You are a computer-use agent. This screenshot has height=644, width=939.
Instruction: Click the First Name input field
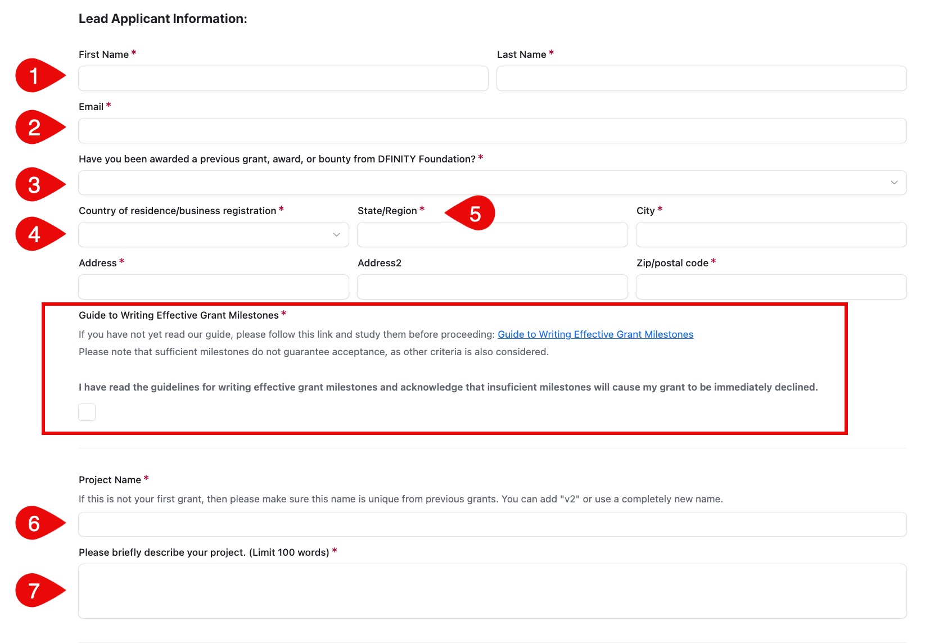[283, 79]
